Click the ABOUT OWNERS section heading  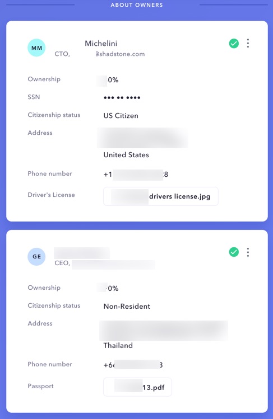pyautogui.click(x=137, y=5)
